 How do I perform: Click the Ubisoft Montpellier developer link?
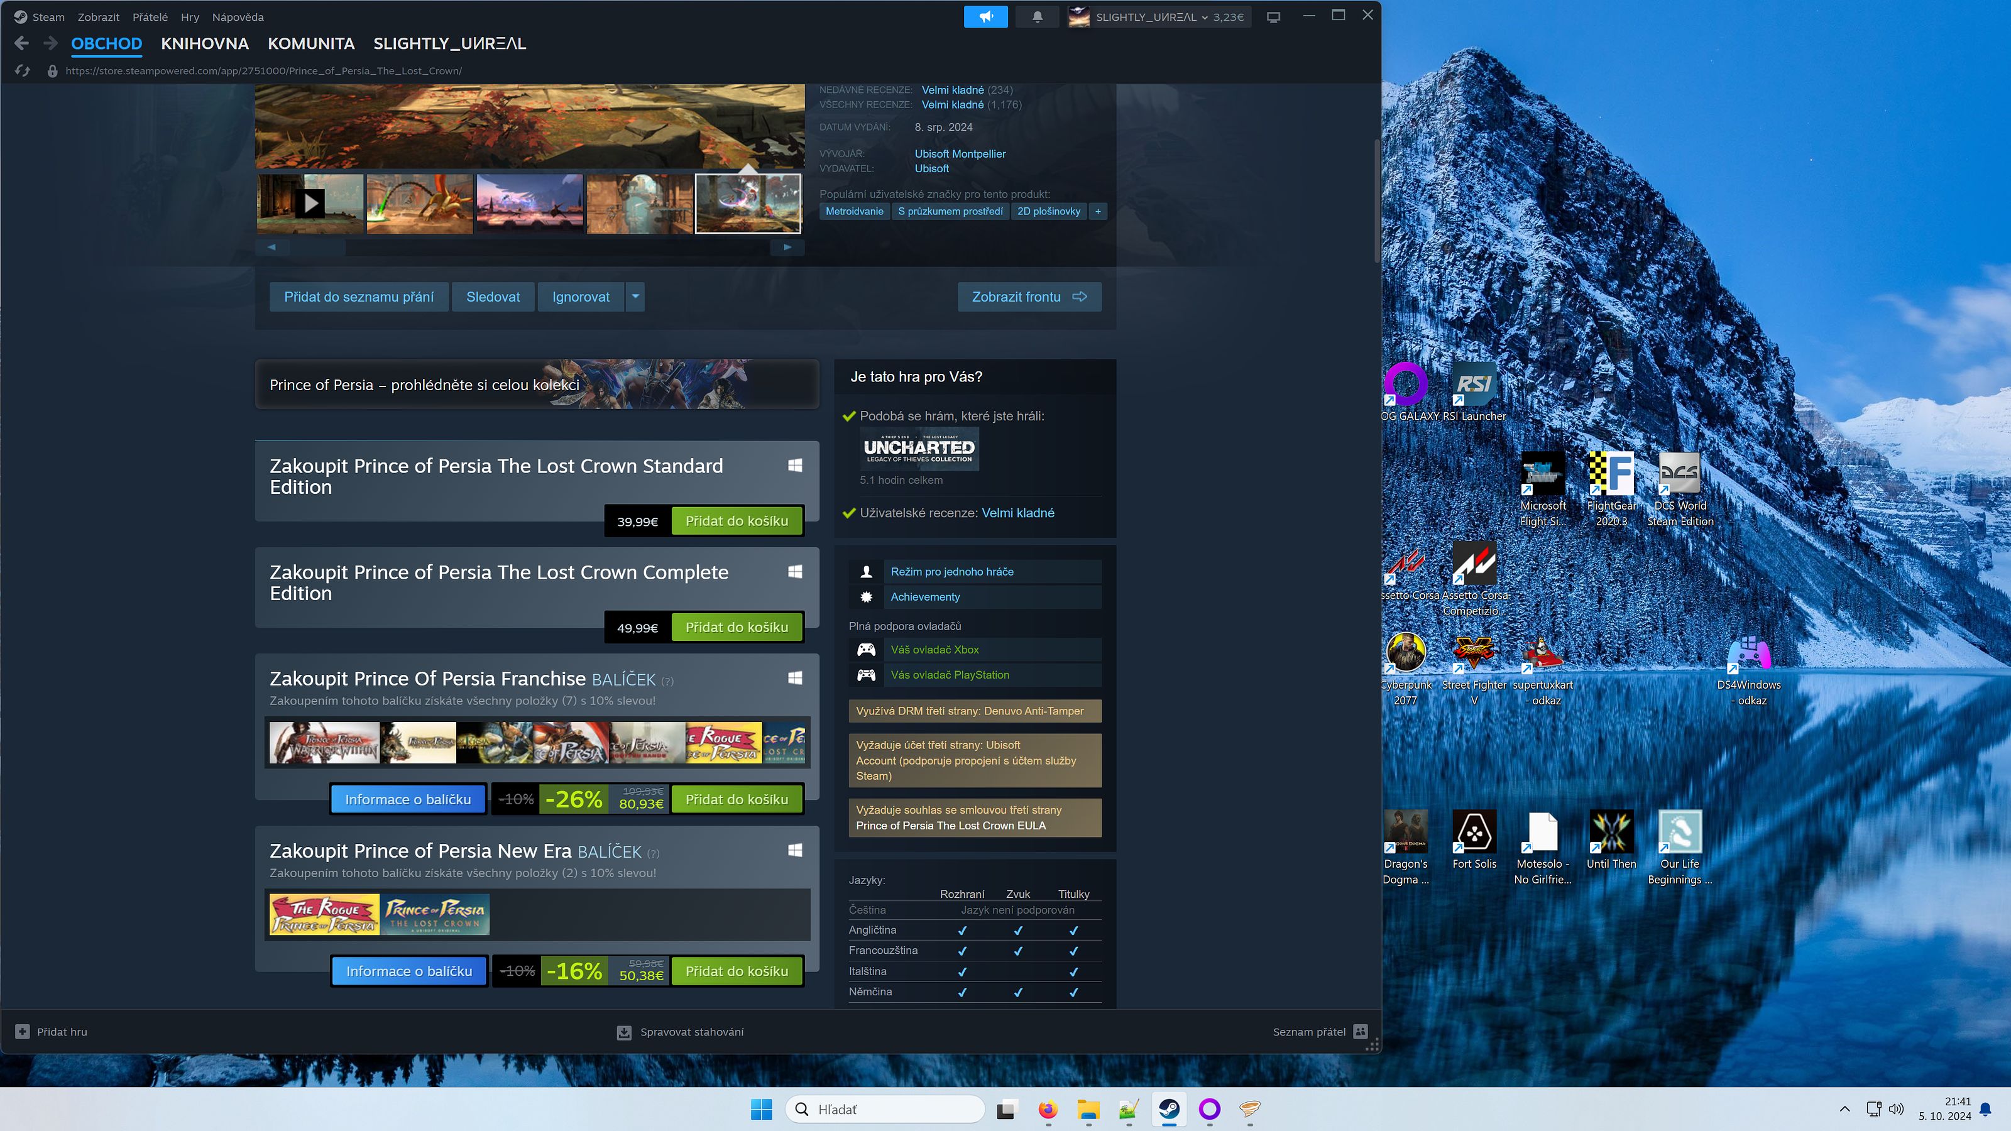[960, 154]
